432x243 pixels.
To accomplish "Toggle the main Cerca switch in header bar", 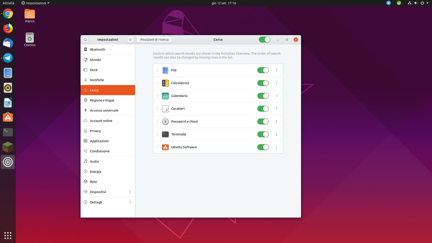I will (x=265, y=40).
